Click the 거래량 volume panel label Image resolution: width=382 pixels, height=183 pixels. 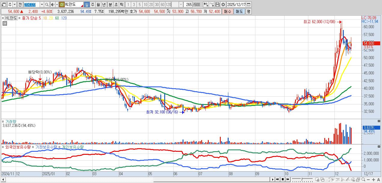click(11, 121)
